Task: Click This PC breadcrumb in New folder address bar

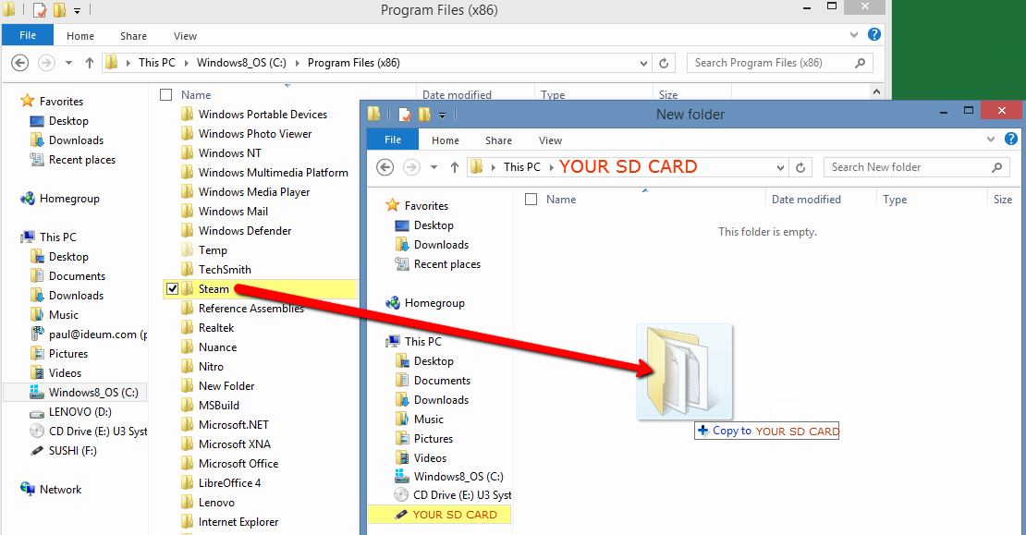Action: coord(522,167)
